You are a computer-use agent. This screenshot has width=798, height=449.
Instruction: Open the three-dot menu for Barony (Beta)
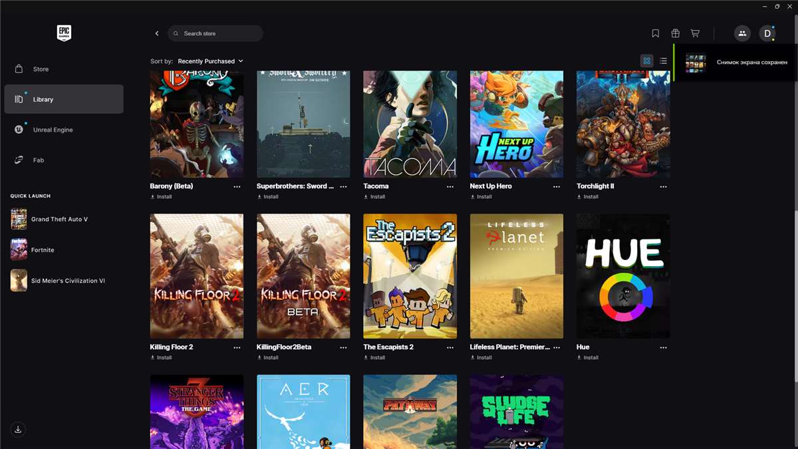pos(237,187)
